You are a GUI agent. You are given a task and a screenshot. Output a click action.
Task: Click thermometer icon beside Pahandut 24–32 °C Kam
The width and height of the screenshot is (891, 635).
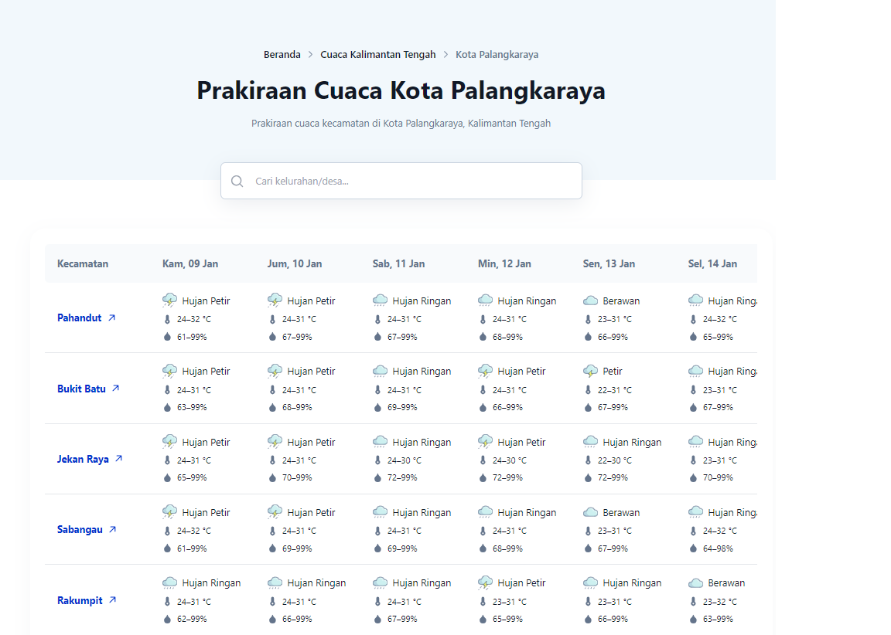(x=167, y=320)
